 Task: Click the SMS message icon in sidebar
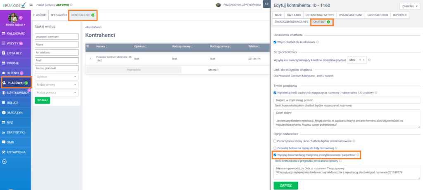pos(4,142)
